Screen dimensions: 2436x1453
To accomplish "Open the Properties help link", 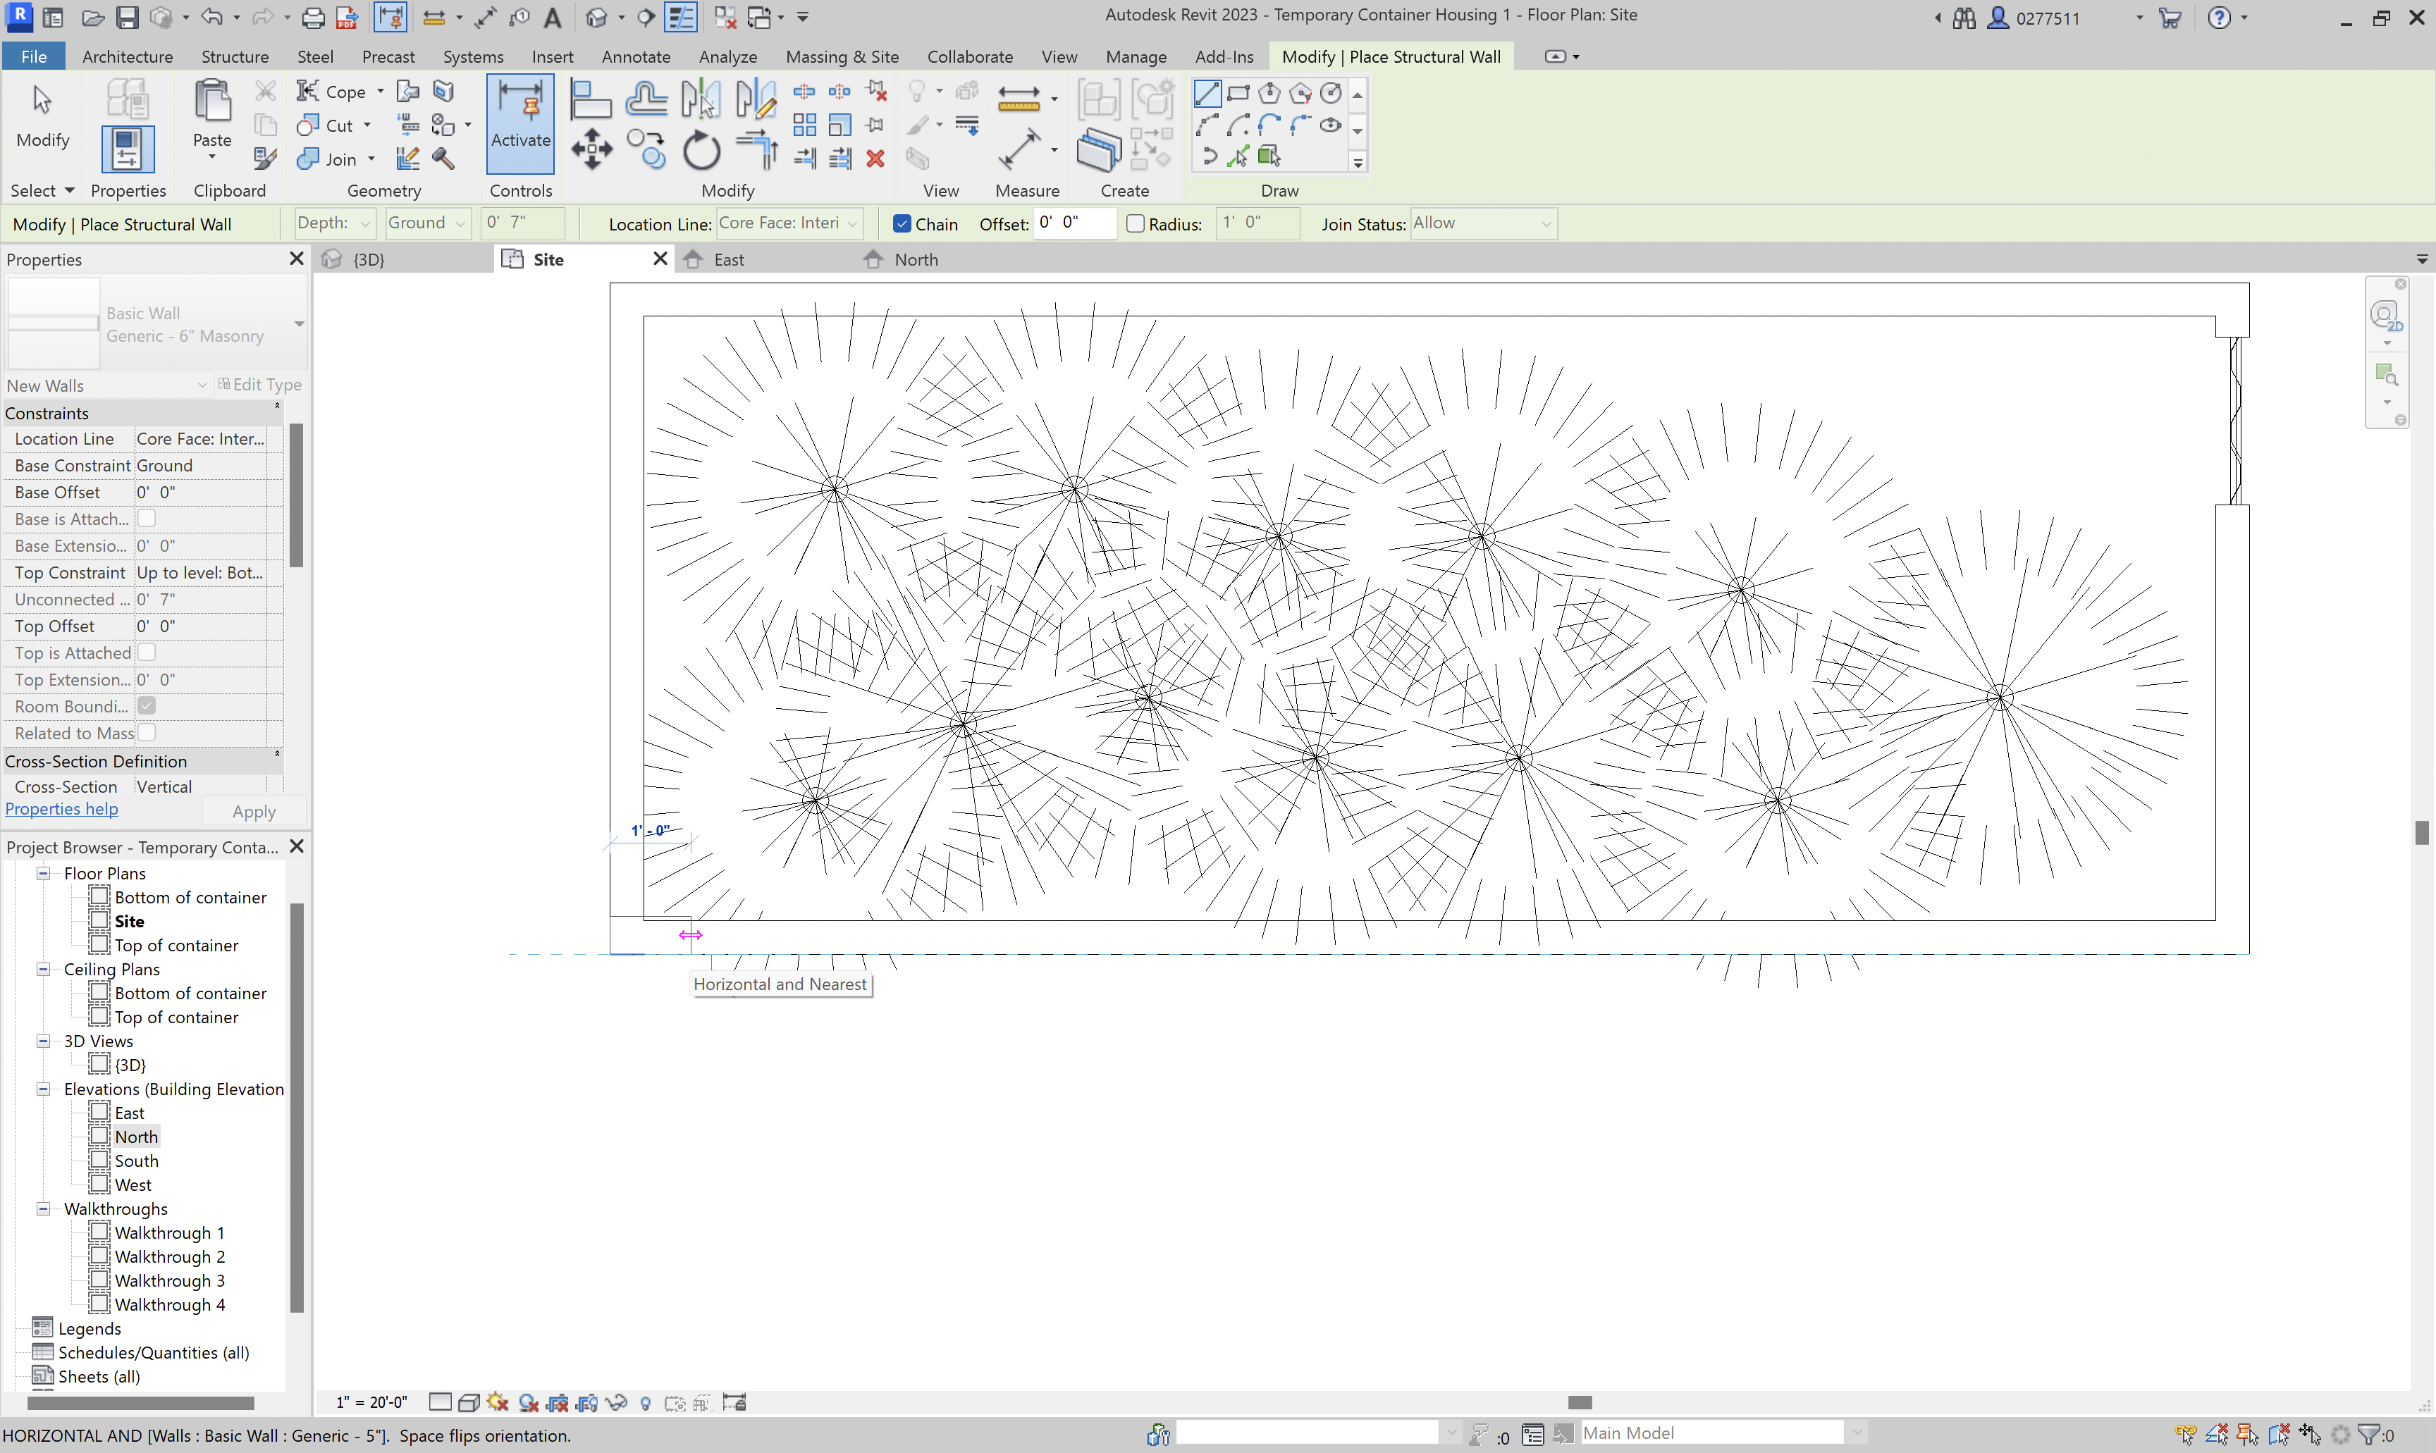I will coord(62,809).
